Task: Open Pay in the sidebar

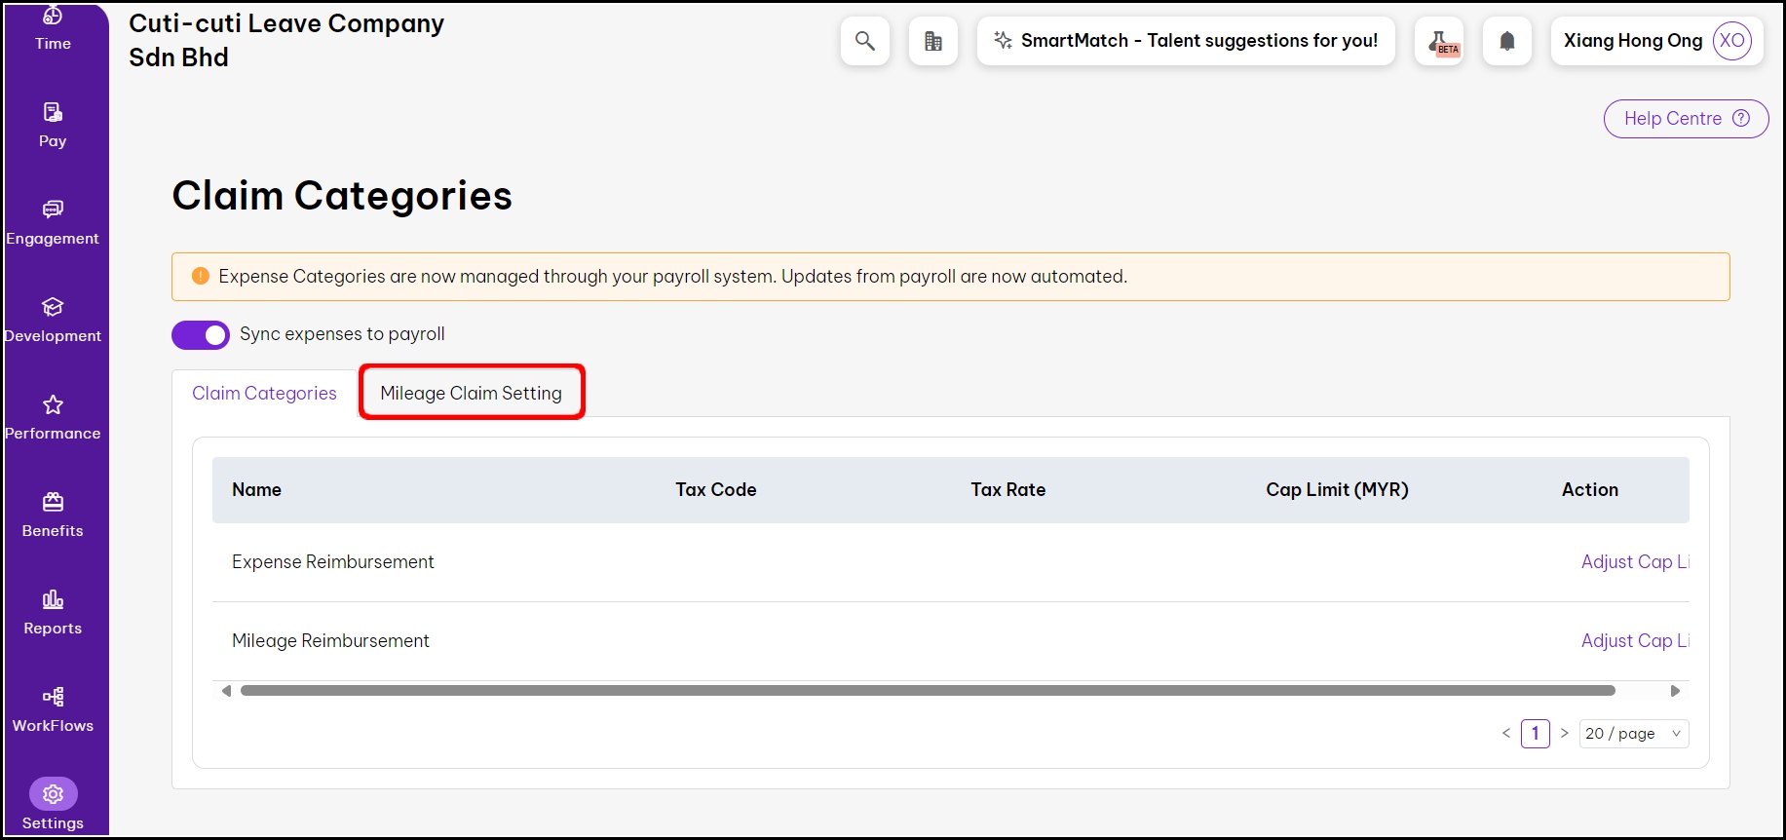Action: (x=53, y=125)
